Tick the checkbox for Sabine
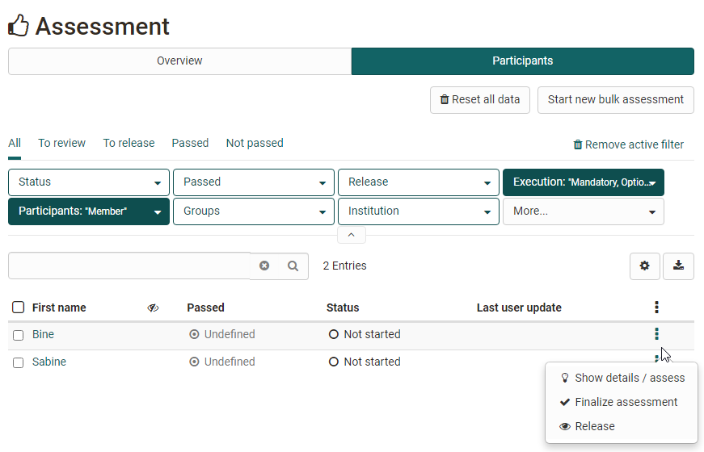 (x=19, y=362)
